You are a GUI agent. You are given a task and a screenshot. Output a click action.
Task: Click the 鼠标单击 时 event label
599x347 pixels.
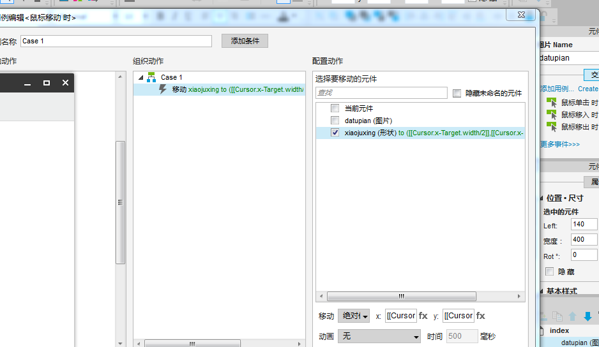(579, 103)
